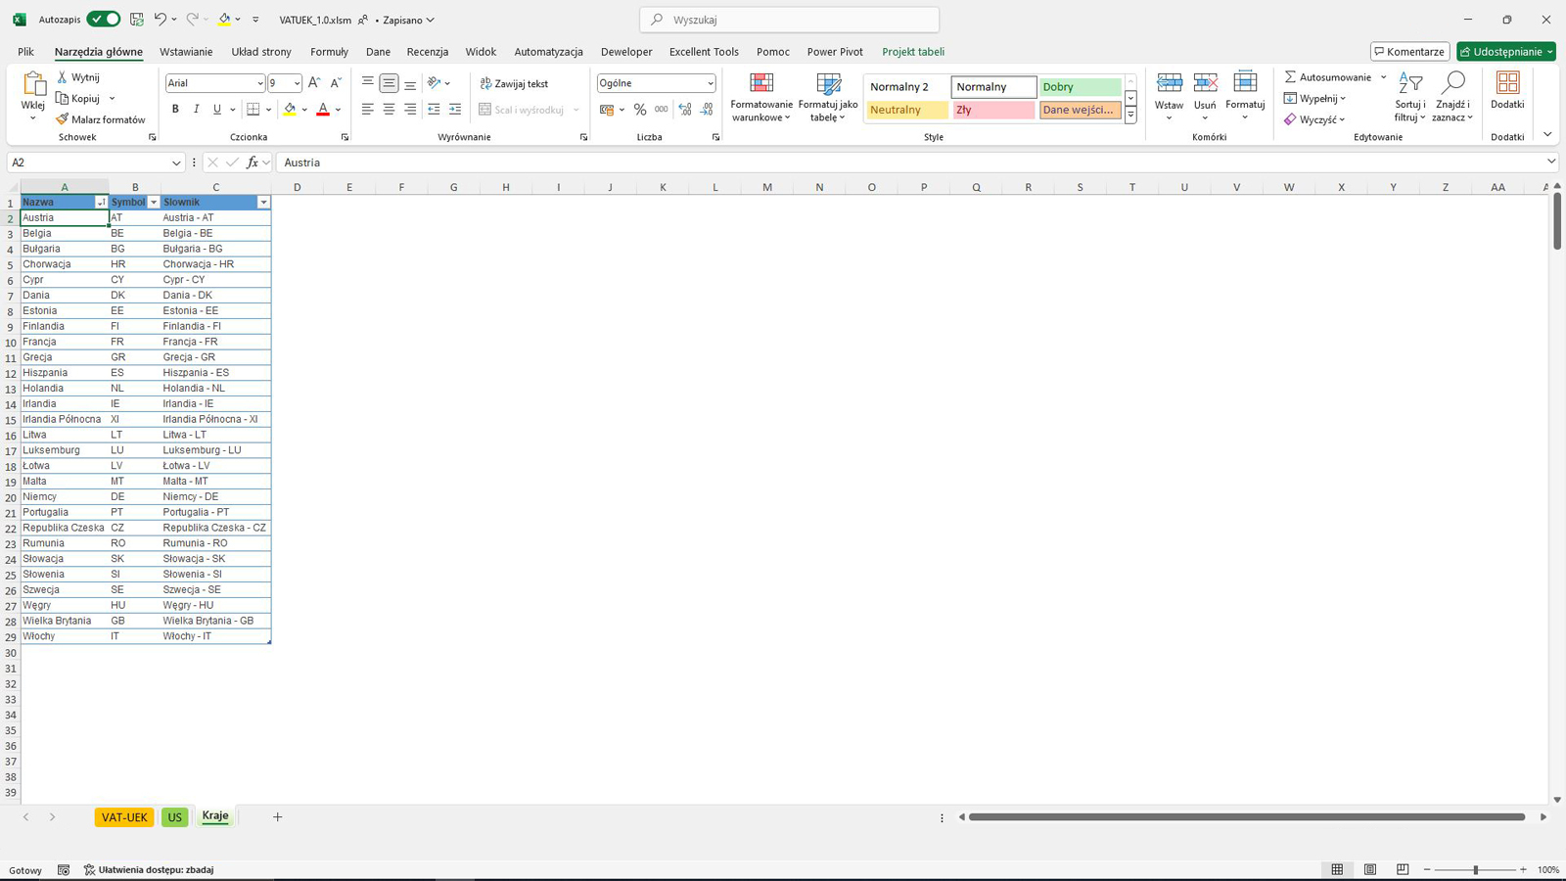Open Conditional Formatting menu
Image resolution: width=1566 pixels, height=881 pixels.
[x=761, y=98]
